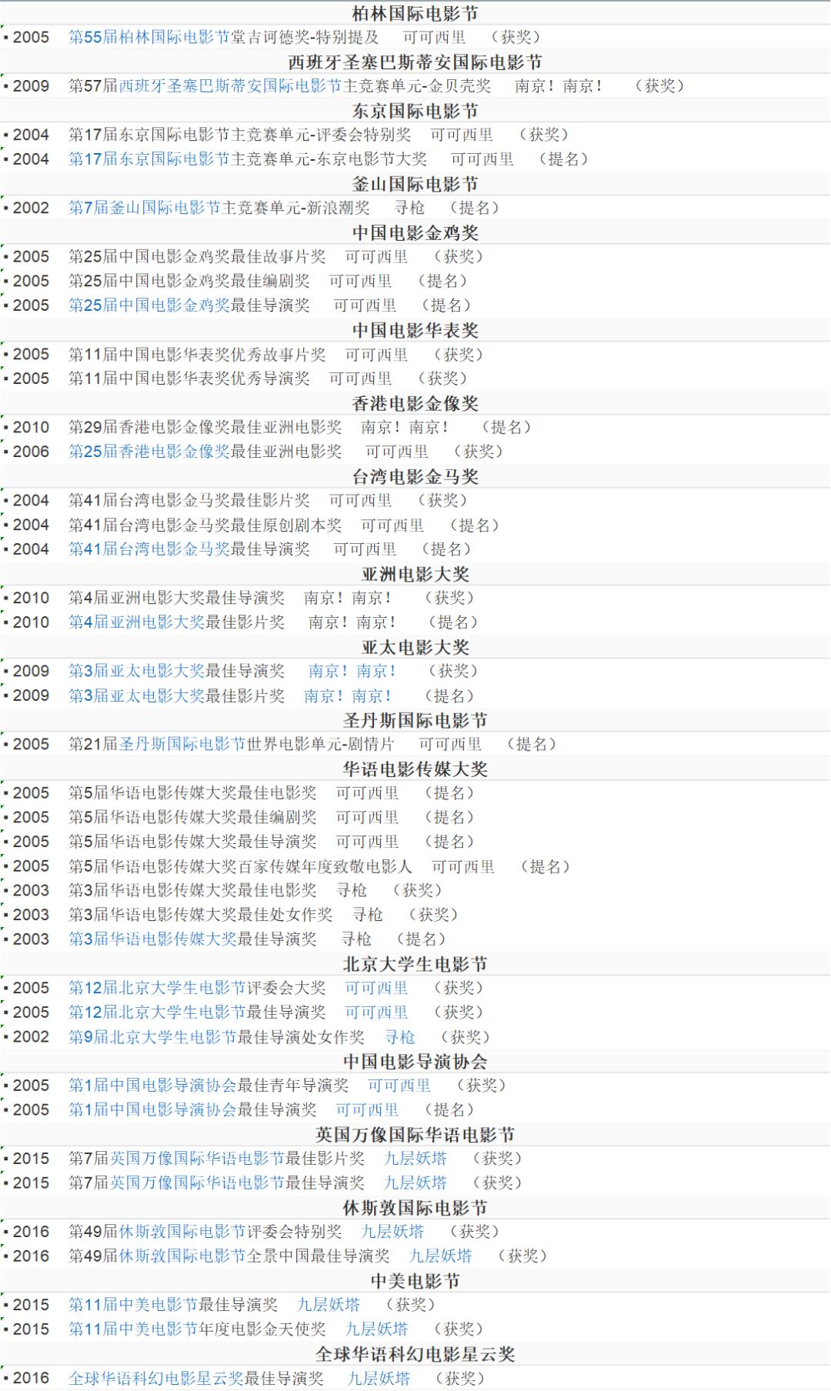This screenshot has width=831, height=1391.
Task: Click 第3届亚太电影大奖 link in 最佳导演奖 row
Action: (x=137, y=671)
